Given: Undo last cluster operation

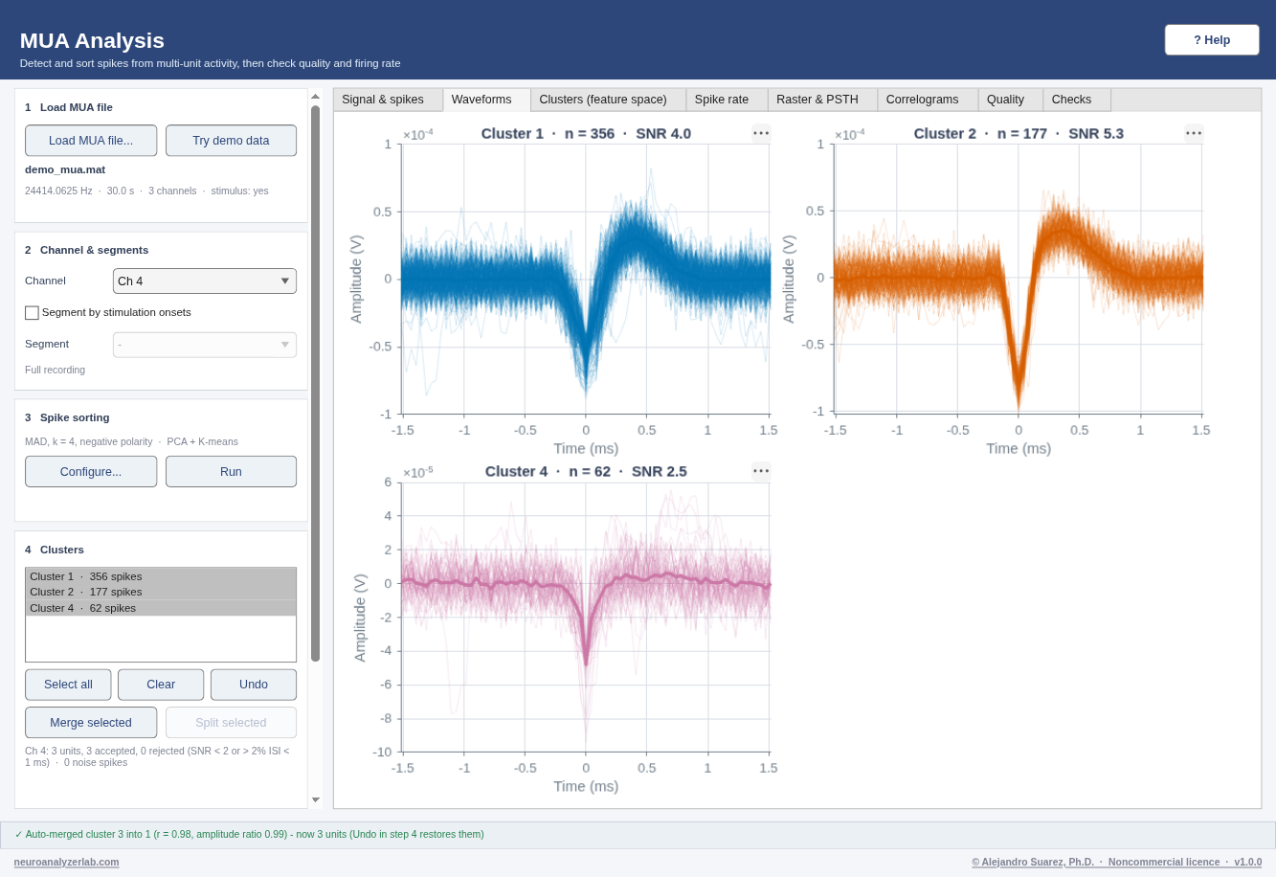Looking at the screenshot, I should click(x=254, y=685).
